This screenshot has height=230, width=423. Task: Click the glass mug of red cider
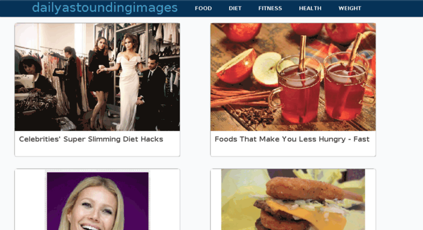click(x=297, y=89)
